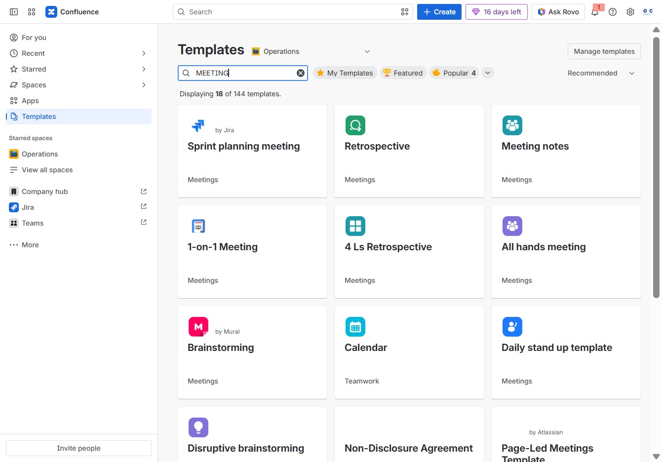
Task: Select the All hands meeting title
Action: point(544,247)
